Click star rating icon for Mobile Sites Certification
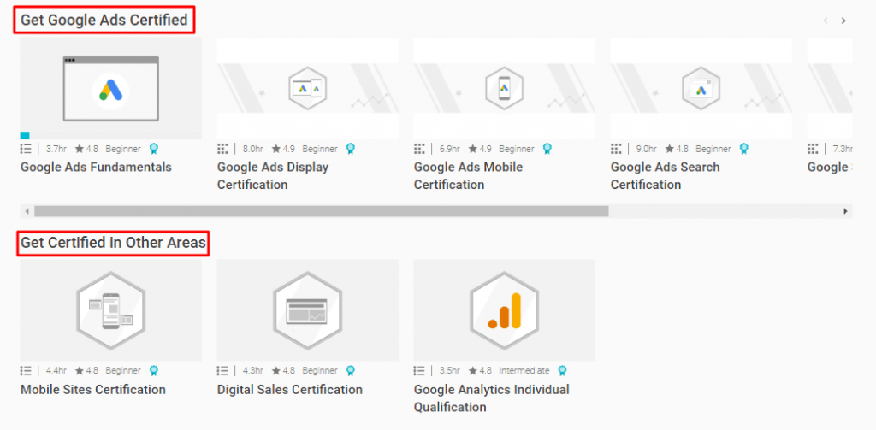876x430 pixels. 80,371
